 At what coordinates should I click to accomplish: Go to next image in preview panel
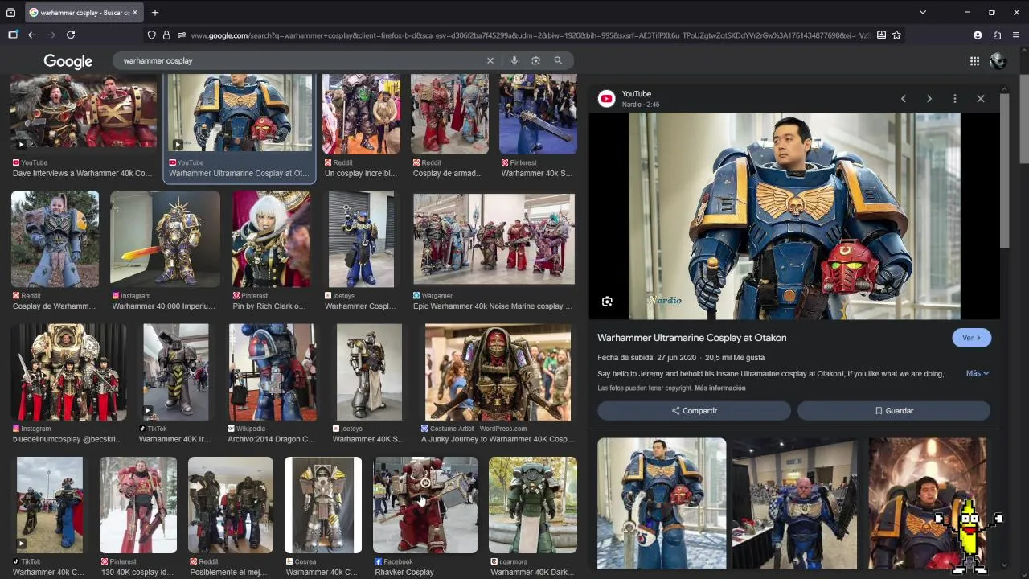tap(929, 98)
